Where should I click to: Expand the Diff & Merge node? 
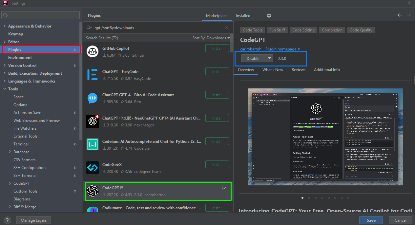[10, 207]
